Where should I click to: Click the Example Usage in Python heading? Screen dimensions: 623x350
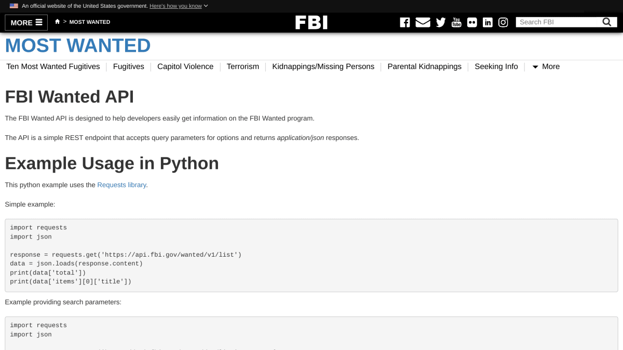[x=112, y=163]
